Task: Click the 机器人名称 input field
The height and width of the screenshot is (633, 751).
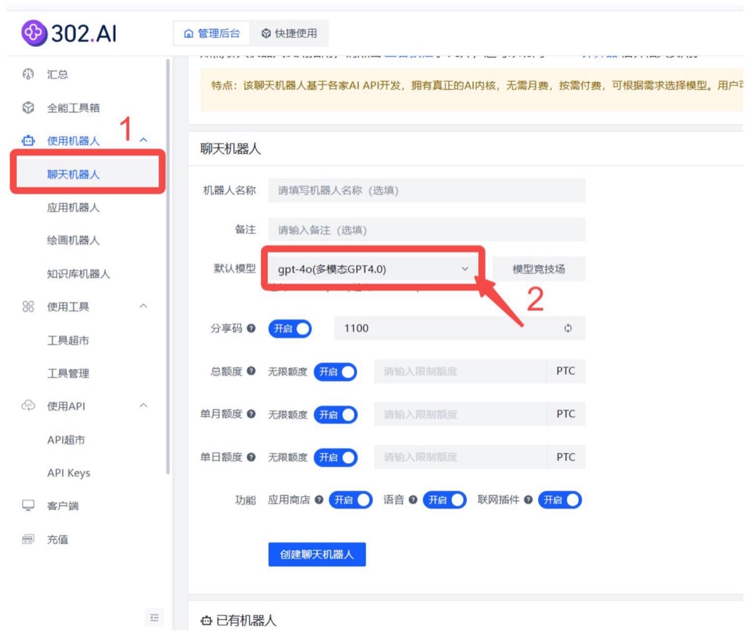Action: (x=427, y=190)
